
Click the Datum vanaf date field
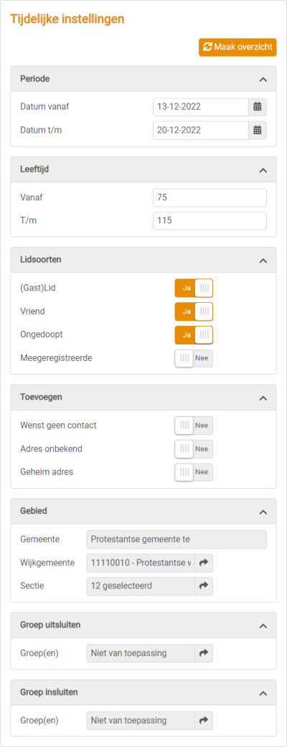(201, 107)
